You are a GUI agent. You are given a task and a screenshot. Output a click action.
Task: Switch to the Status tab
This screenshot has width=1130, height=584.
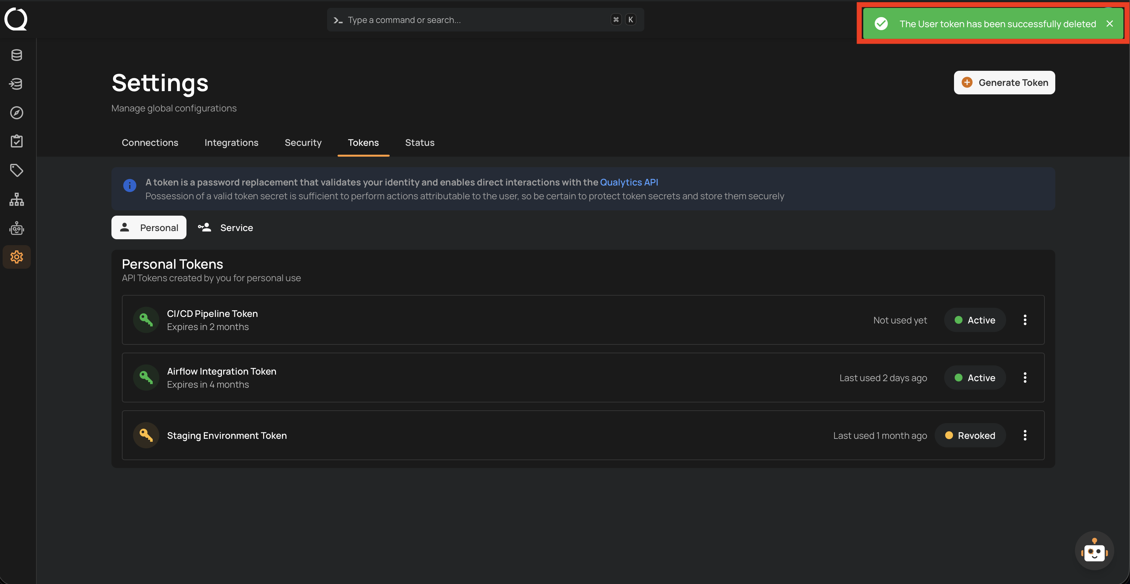[420, 143]
